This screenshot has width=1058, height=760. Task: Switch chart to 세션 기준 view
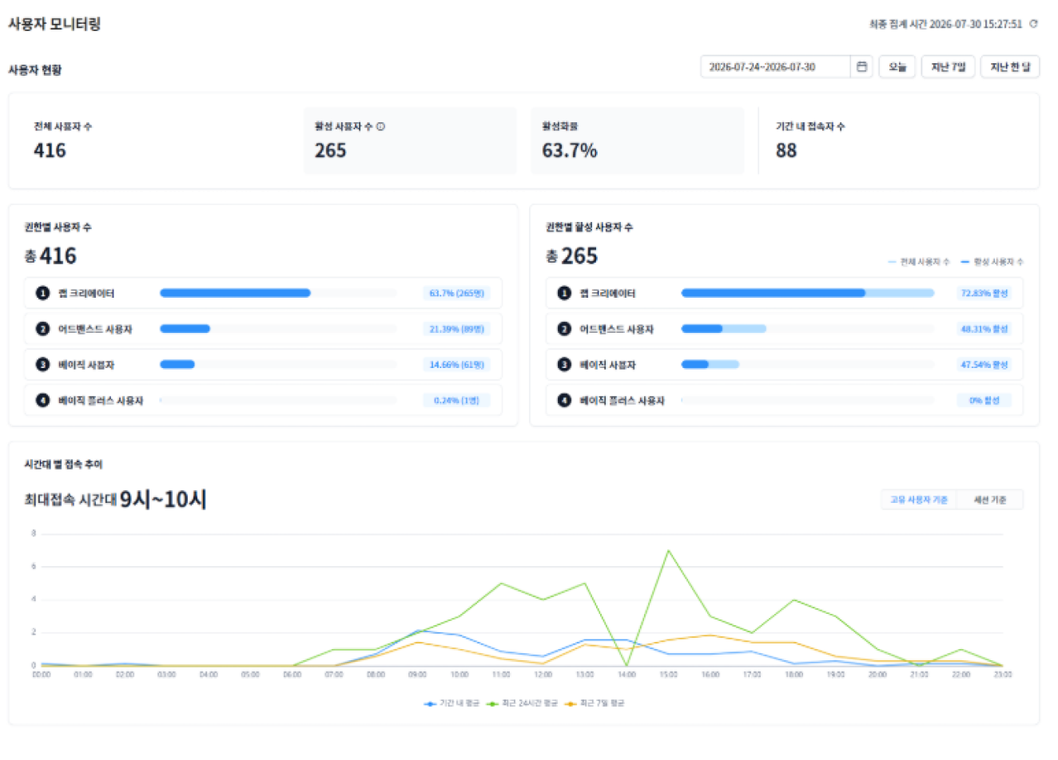[989, 500]
